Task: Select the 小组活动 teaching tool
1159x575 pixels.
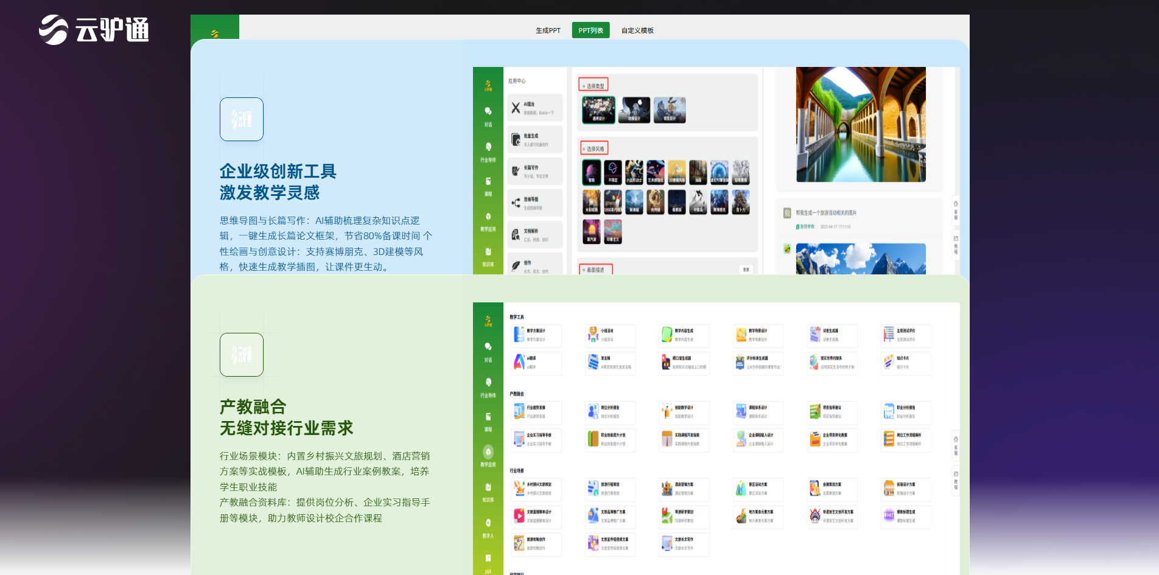Action: [x=610, y=336]
